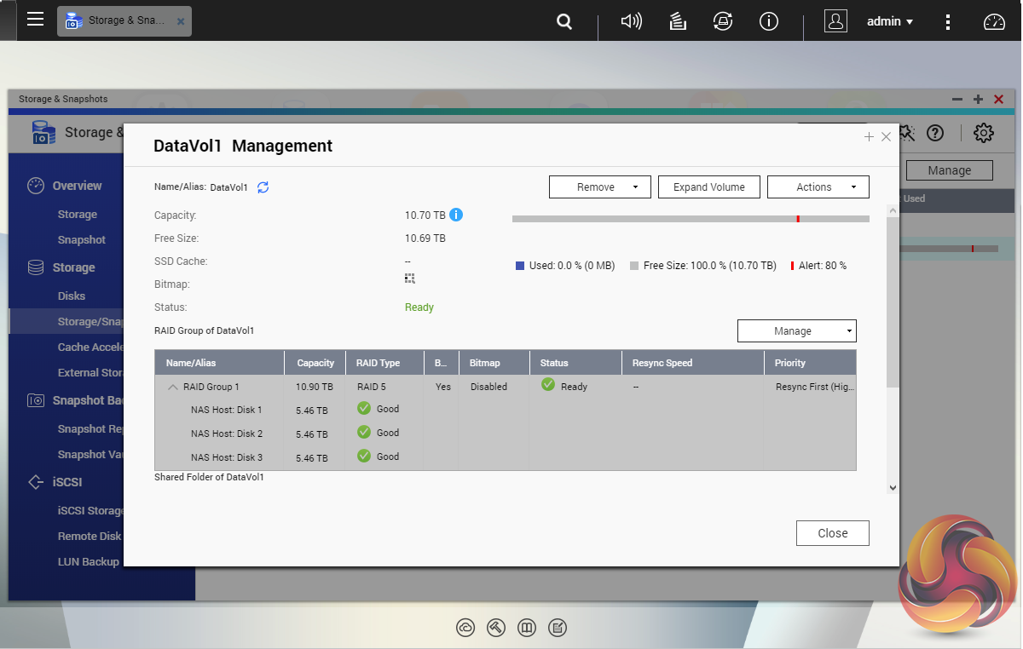Open the RAID group Manage dropdown
1023x649 pixels.
pos(796,331)
